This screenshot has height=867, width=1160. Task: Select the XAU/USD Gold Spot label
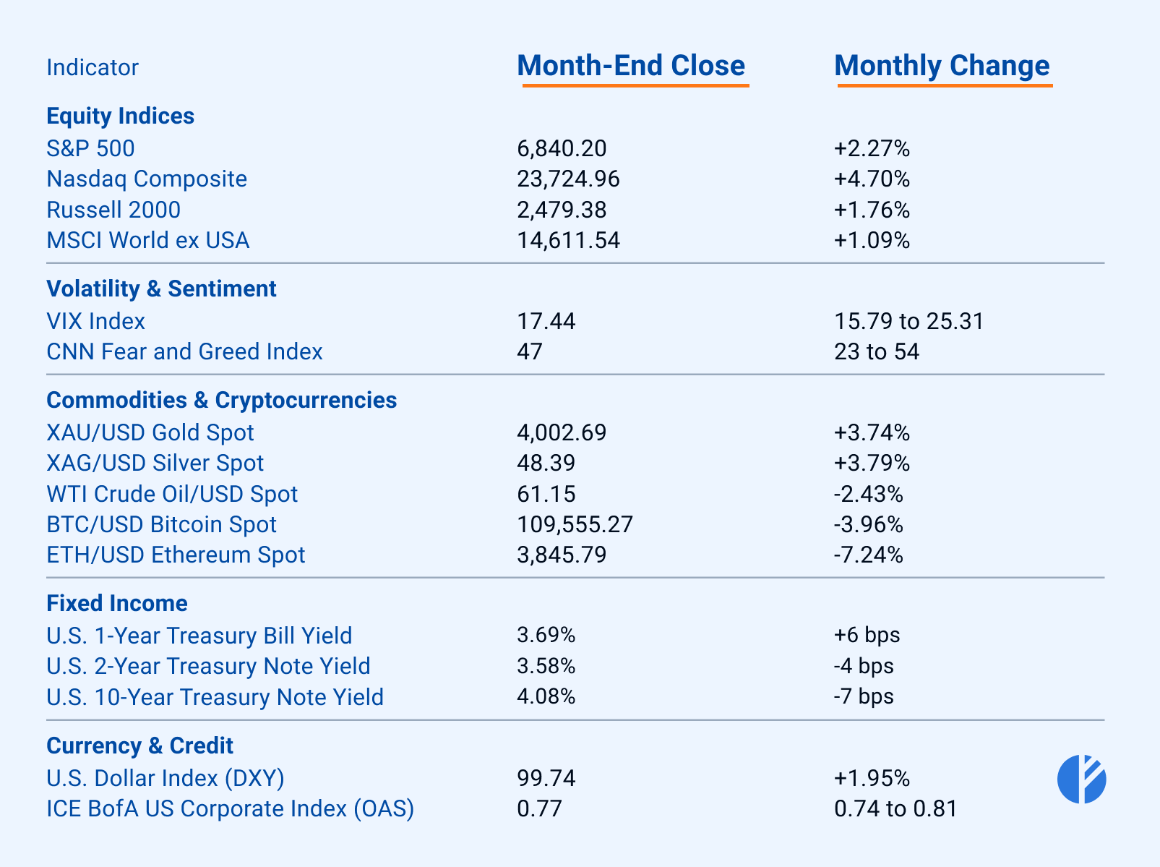click(x=150, y=432)
